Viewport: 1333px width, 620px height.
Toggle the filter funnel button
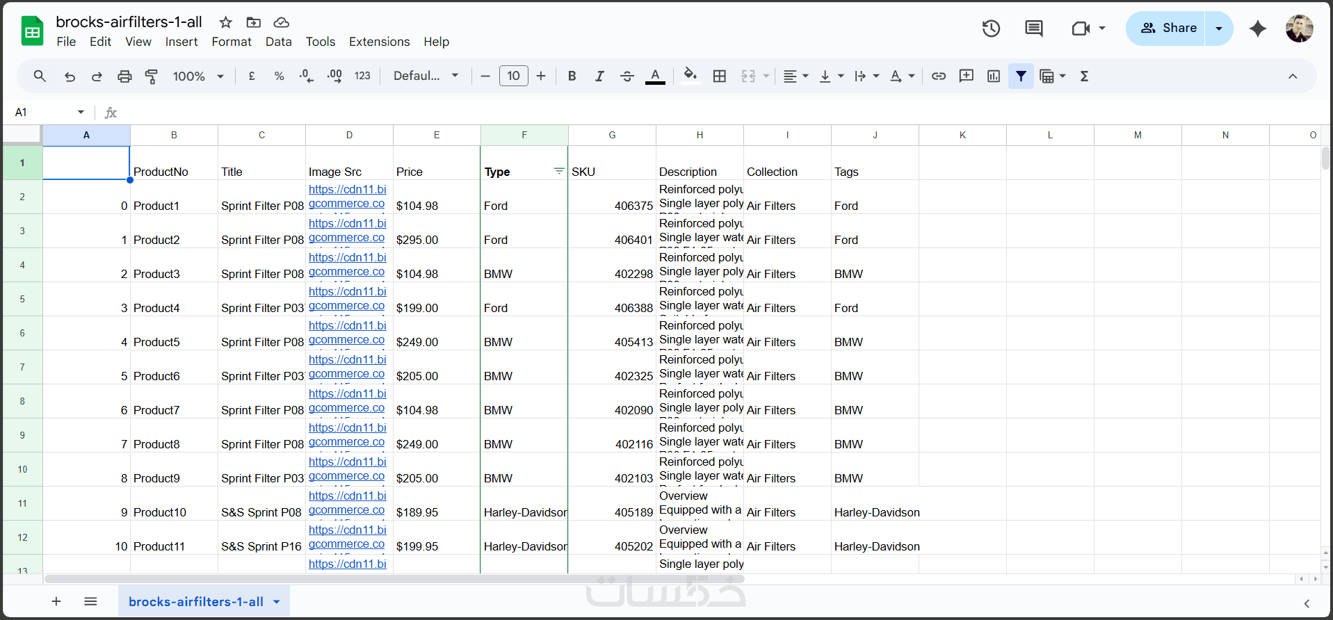(1021, 76)
